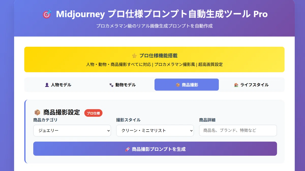
Task: Click the red プロ仕様 badge
Action: [x=93, y=113]
